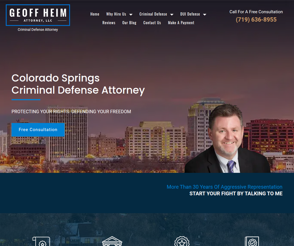Open the Reviews page
Viewport: 294px width, 246px height.
(x=109, y=23)
